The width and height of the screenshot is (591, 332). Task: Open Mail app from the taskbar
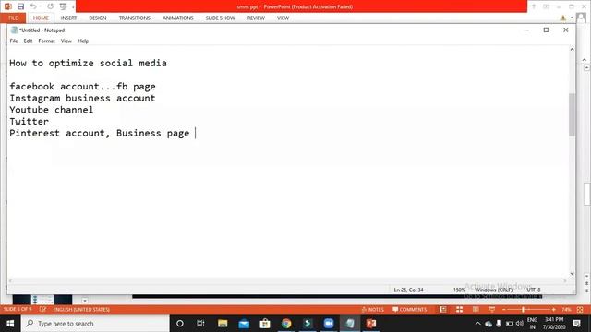point(244,324)
